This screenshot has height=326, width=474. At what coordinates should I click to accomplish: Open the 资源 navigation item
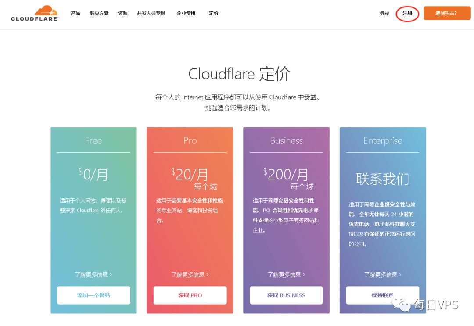(x=123, y=14)
